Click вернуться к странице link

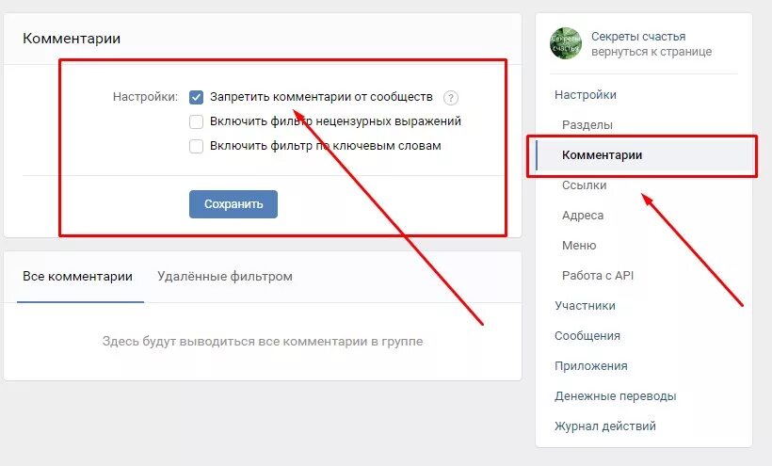(651, 52)
